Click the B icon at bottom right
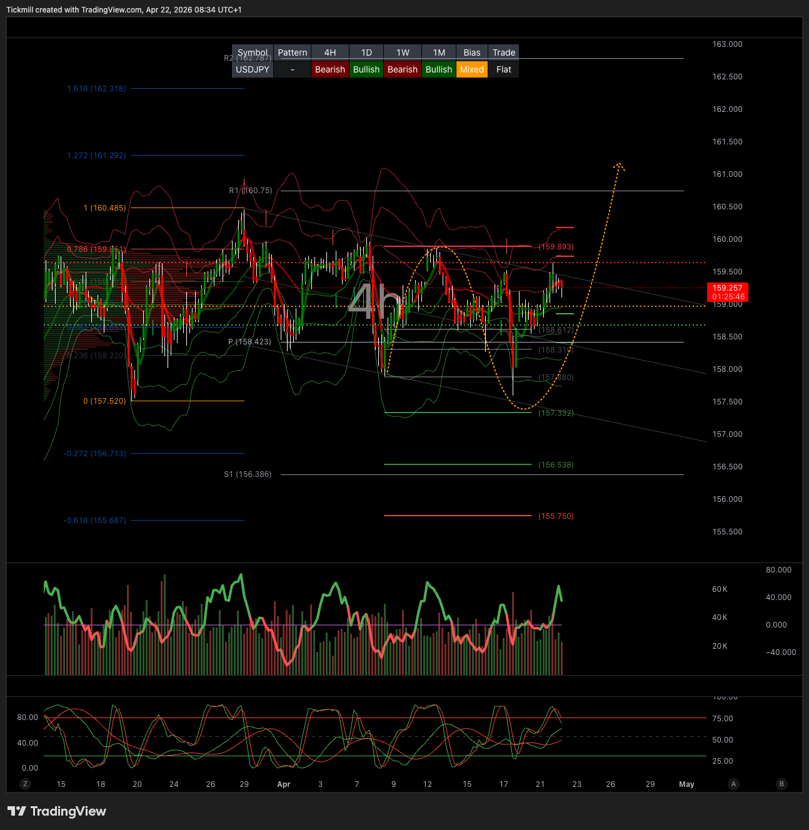Viewport: 809px width, 830px height. tap(781, 784)
